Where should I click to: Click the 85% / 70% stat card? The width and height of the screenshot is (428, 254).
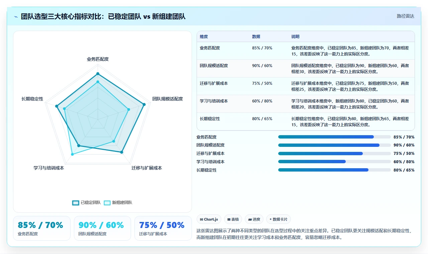(x=42, y=228)
